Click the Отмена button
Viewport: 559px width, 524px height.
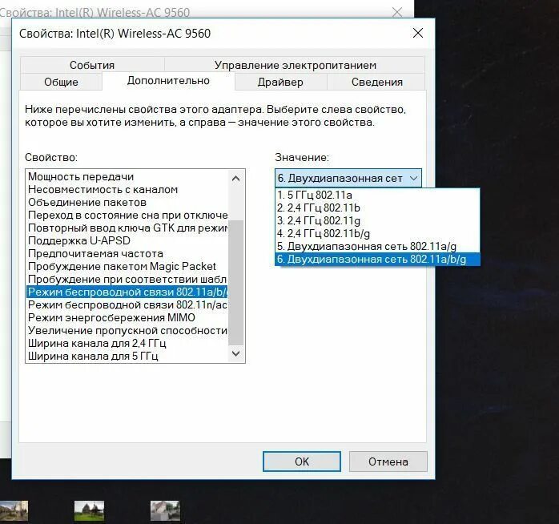pyautogui.click(x=388, y=462)
